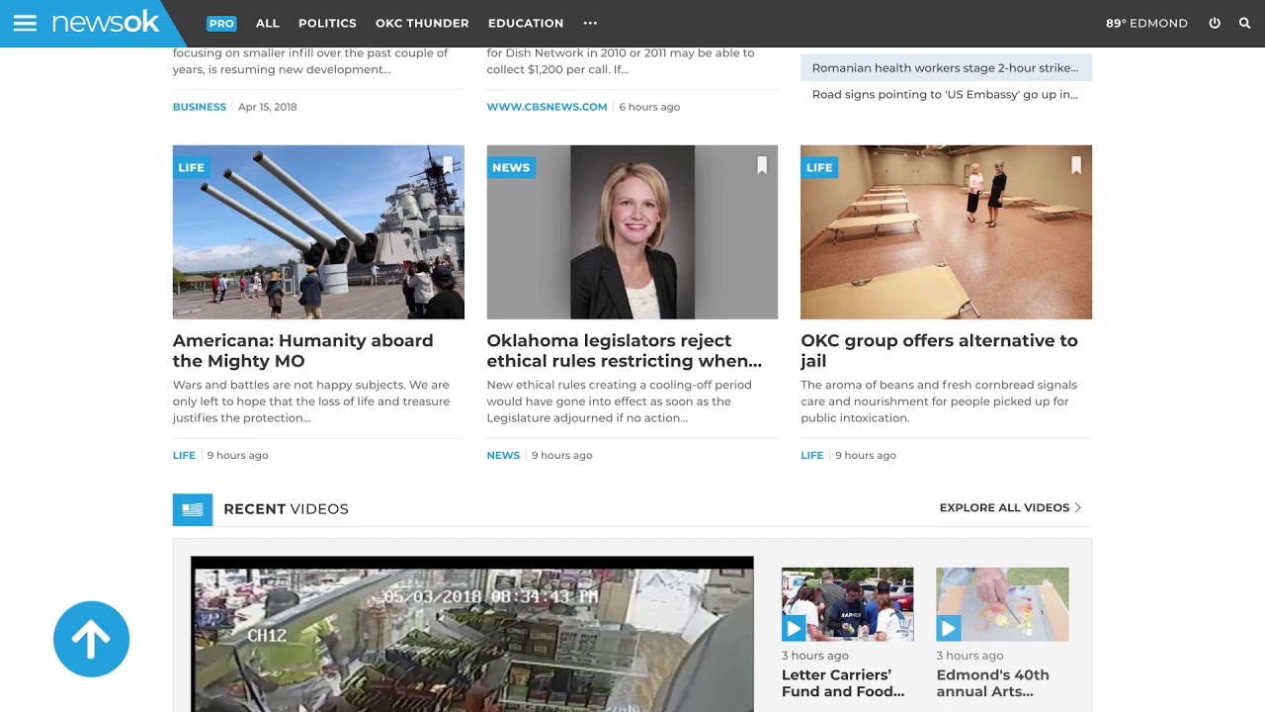This screenshot has height=712, width=1265.
Task: Play the Edmond's 40th annual Arts video
Action: [948, 628]
